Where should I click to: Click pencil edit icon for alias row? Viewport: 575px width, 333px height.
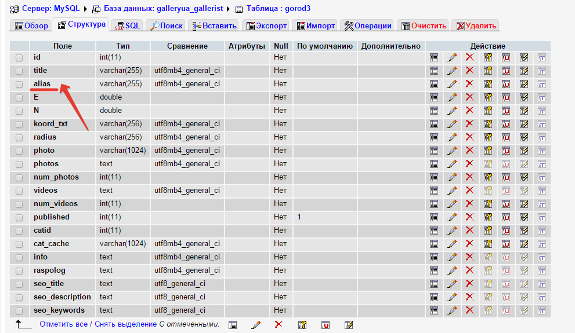[x=452, y=84]
